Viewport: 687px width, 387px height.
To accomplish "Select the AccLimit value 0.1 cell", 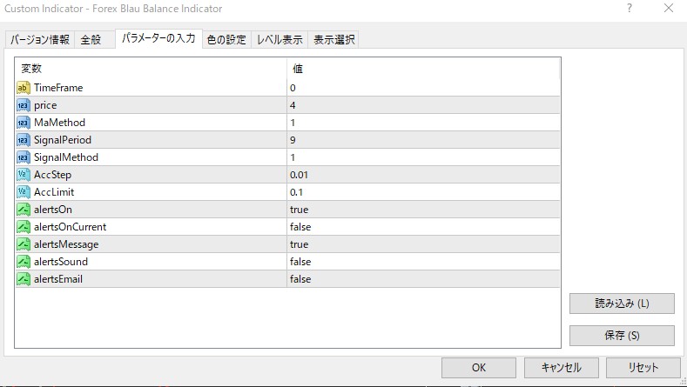I will point(423,191).
